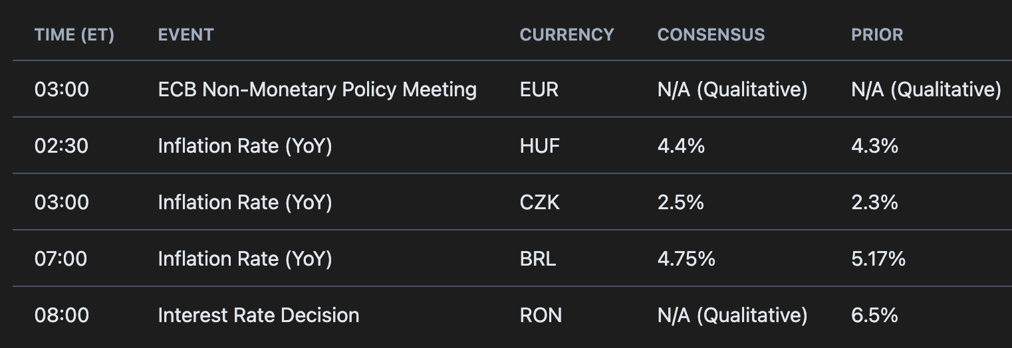Select the 02:30 time cell
The height and width of the screenshot is (348, 1012).
(x=61, y=145)
